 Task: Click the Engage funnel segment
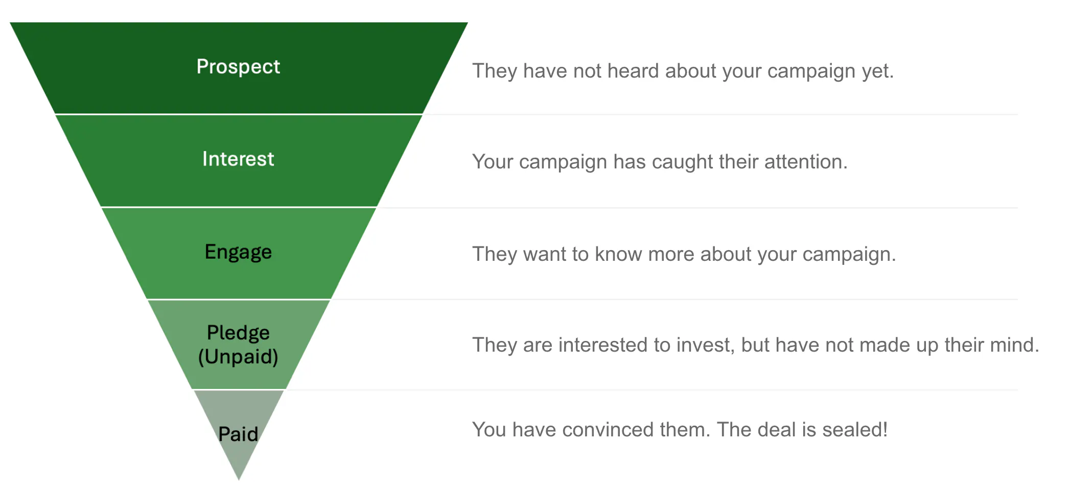[x=239, y=253]
